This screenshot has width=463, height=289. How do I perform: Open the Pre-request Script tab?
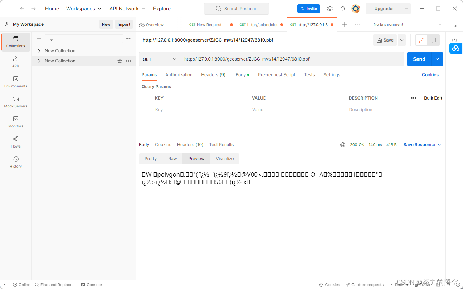[x=277, y=75]
